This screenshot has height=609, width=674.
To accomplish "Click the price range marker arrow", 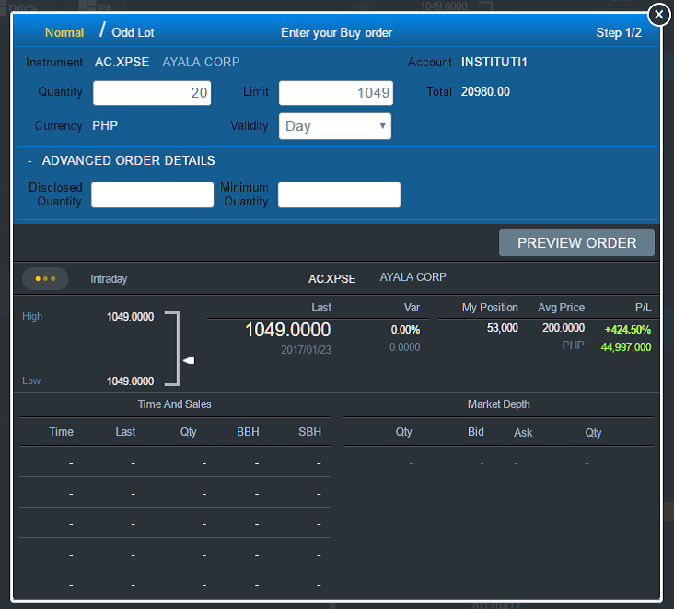I will [x=189, y=360].
